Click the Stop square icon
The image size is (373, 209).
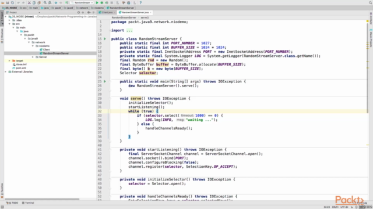(x=111, y=2)
